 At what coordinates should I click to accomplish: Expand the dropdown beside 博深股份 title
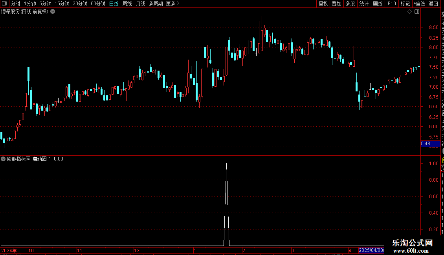[x=53, y=12]
